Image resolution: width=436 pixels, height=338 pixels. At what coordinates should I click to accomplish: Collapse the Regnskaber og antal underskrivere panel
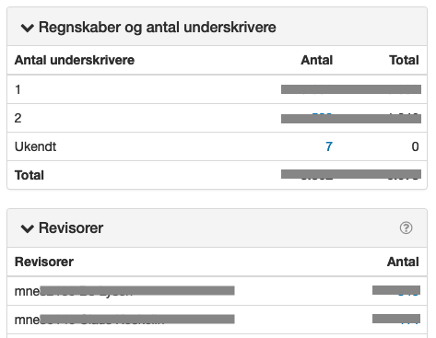click(x=28, y=28)
